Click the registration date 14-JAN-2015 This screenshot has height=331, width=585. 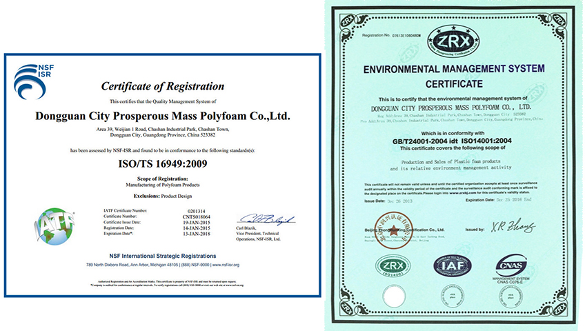pos(196,228)
